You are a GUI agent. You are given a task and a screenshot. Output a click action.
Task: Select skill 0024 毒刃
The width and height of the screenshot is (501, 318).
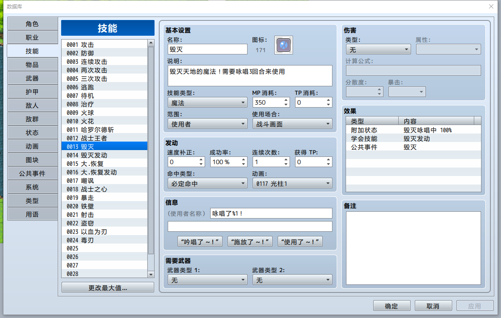pyautogui.click(x=104, y=240)
